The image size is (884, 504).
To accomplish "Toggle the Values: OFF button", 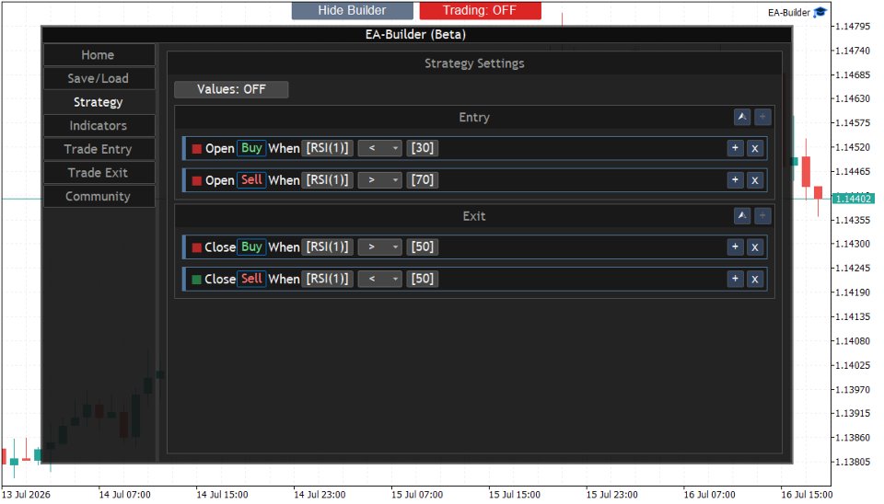I will pyautogui.click(x=231, y=89).
